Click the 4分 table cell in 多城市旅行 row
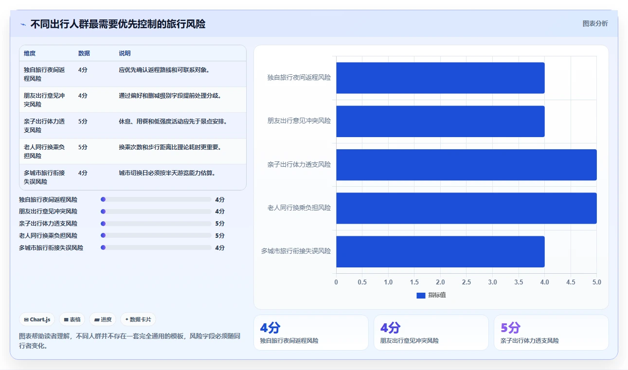628x370 pixels. [83, 173]
